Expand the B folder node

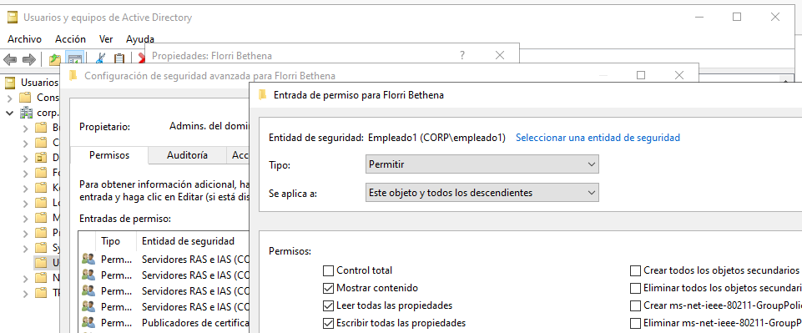[x=26, y=128]
